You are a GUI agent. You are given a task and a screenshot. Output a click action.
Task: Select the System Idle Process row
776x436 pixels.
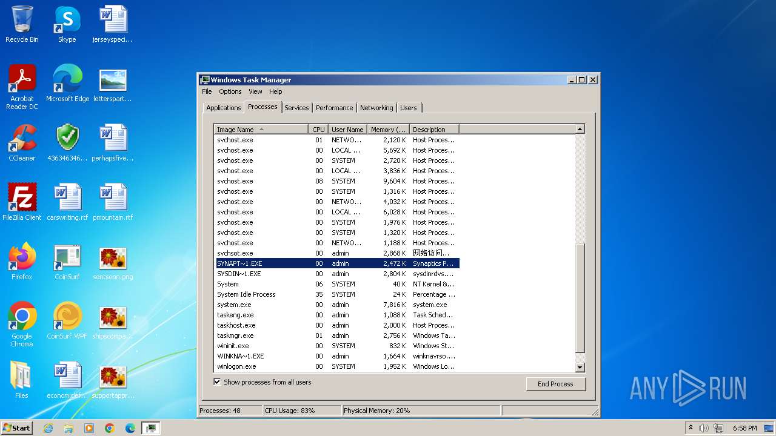point(336,294)
